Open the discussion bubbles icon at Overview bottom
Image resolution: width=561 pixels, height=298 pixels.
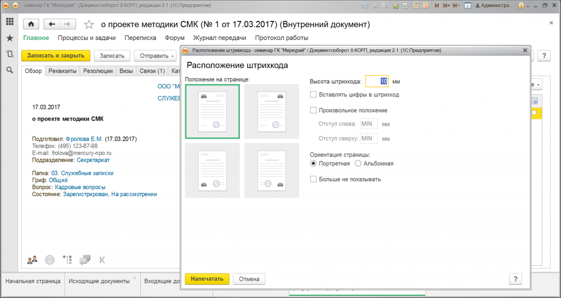tap(85, 260)
